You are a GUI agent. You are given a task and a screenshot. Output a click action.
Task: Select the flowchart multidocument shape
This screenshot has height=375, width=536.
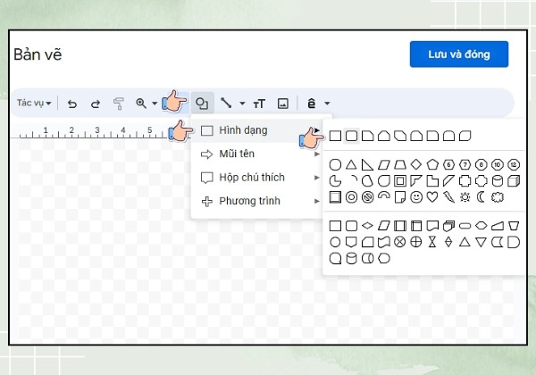448,226
